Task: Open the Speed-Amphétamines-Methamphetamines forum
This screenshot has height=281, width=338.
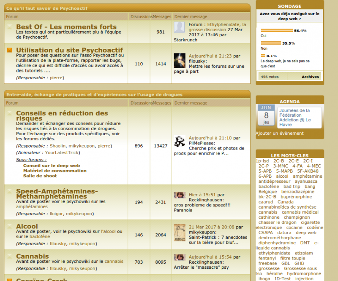Action: coord(57,194)
